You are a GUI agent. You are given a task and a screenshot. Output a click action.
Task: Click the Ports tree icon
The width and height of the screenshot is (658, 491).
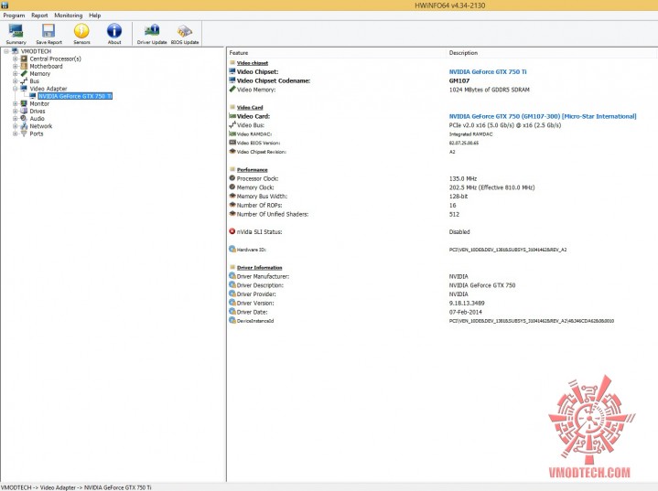click(24, 133)
